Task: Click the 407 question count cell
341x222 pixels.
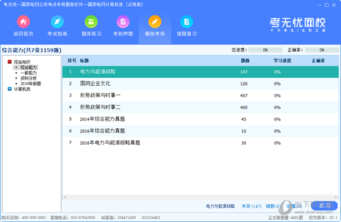Action: click(x=244, y=95)
